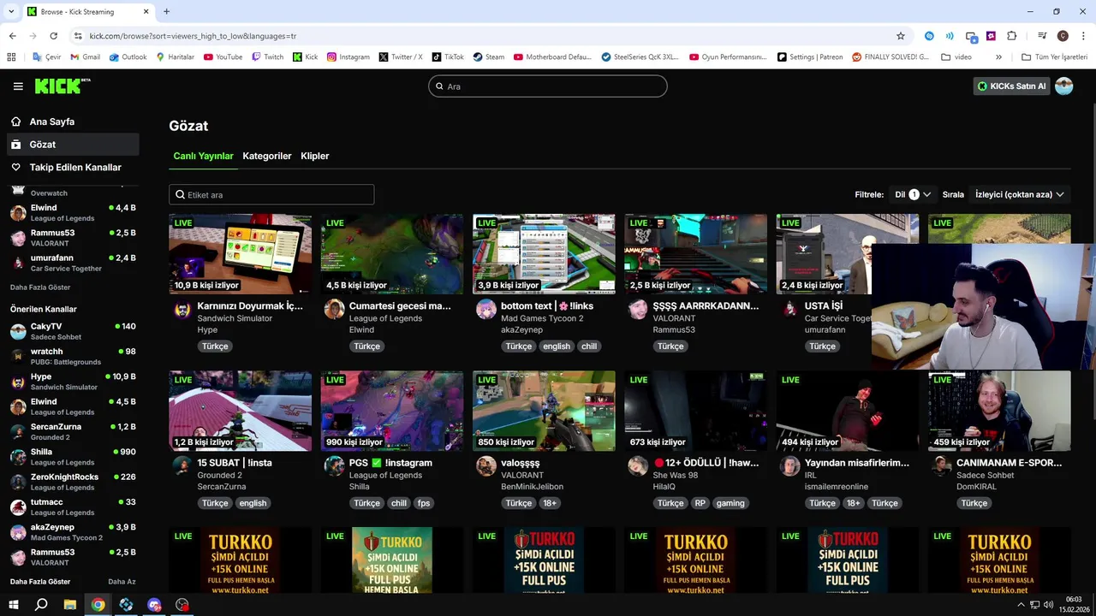Open the Tüm Yer İşaretleri folder
This screenshot has height=616, width=1096.
pos(1054,57)
